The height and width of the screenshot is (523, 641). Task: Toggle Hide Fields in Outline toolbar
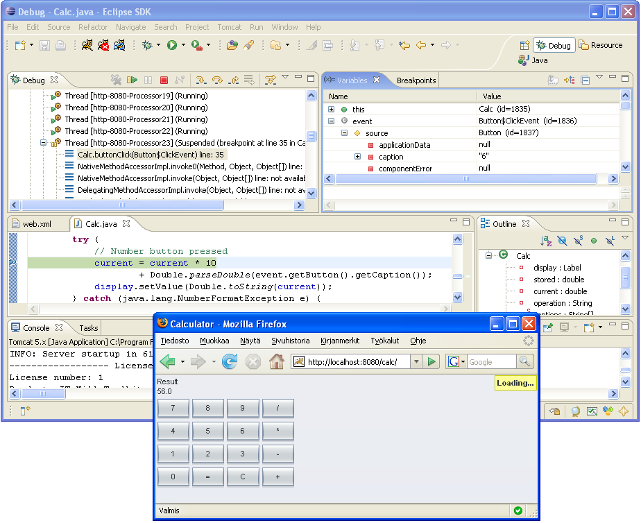click(562, 241)
